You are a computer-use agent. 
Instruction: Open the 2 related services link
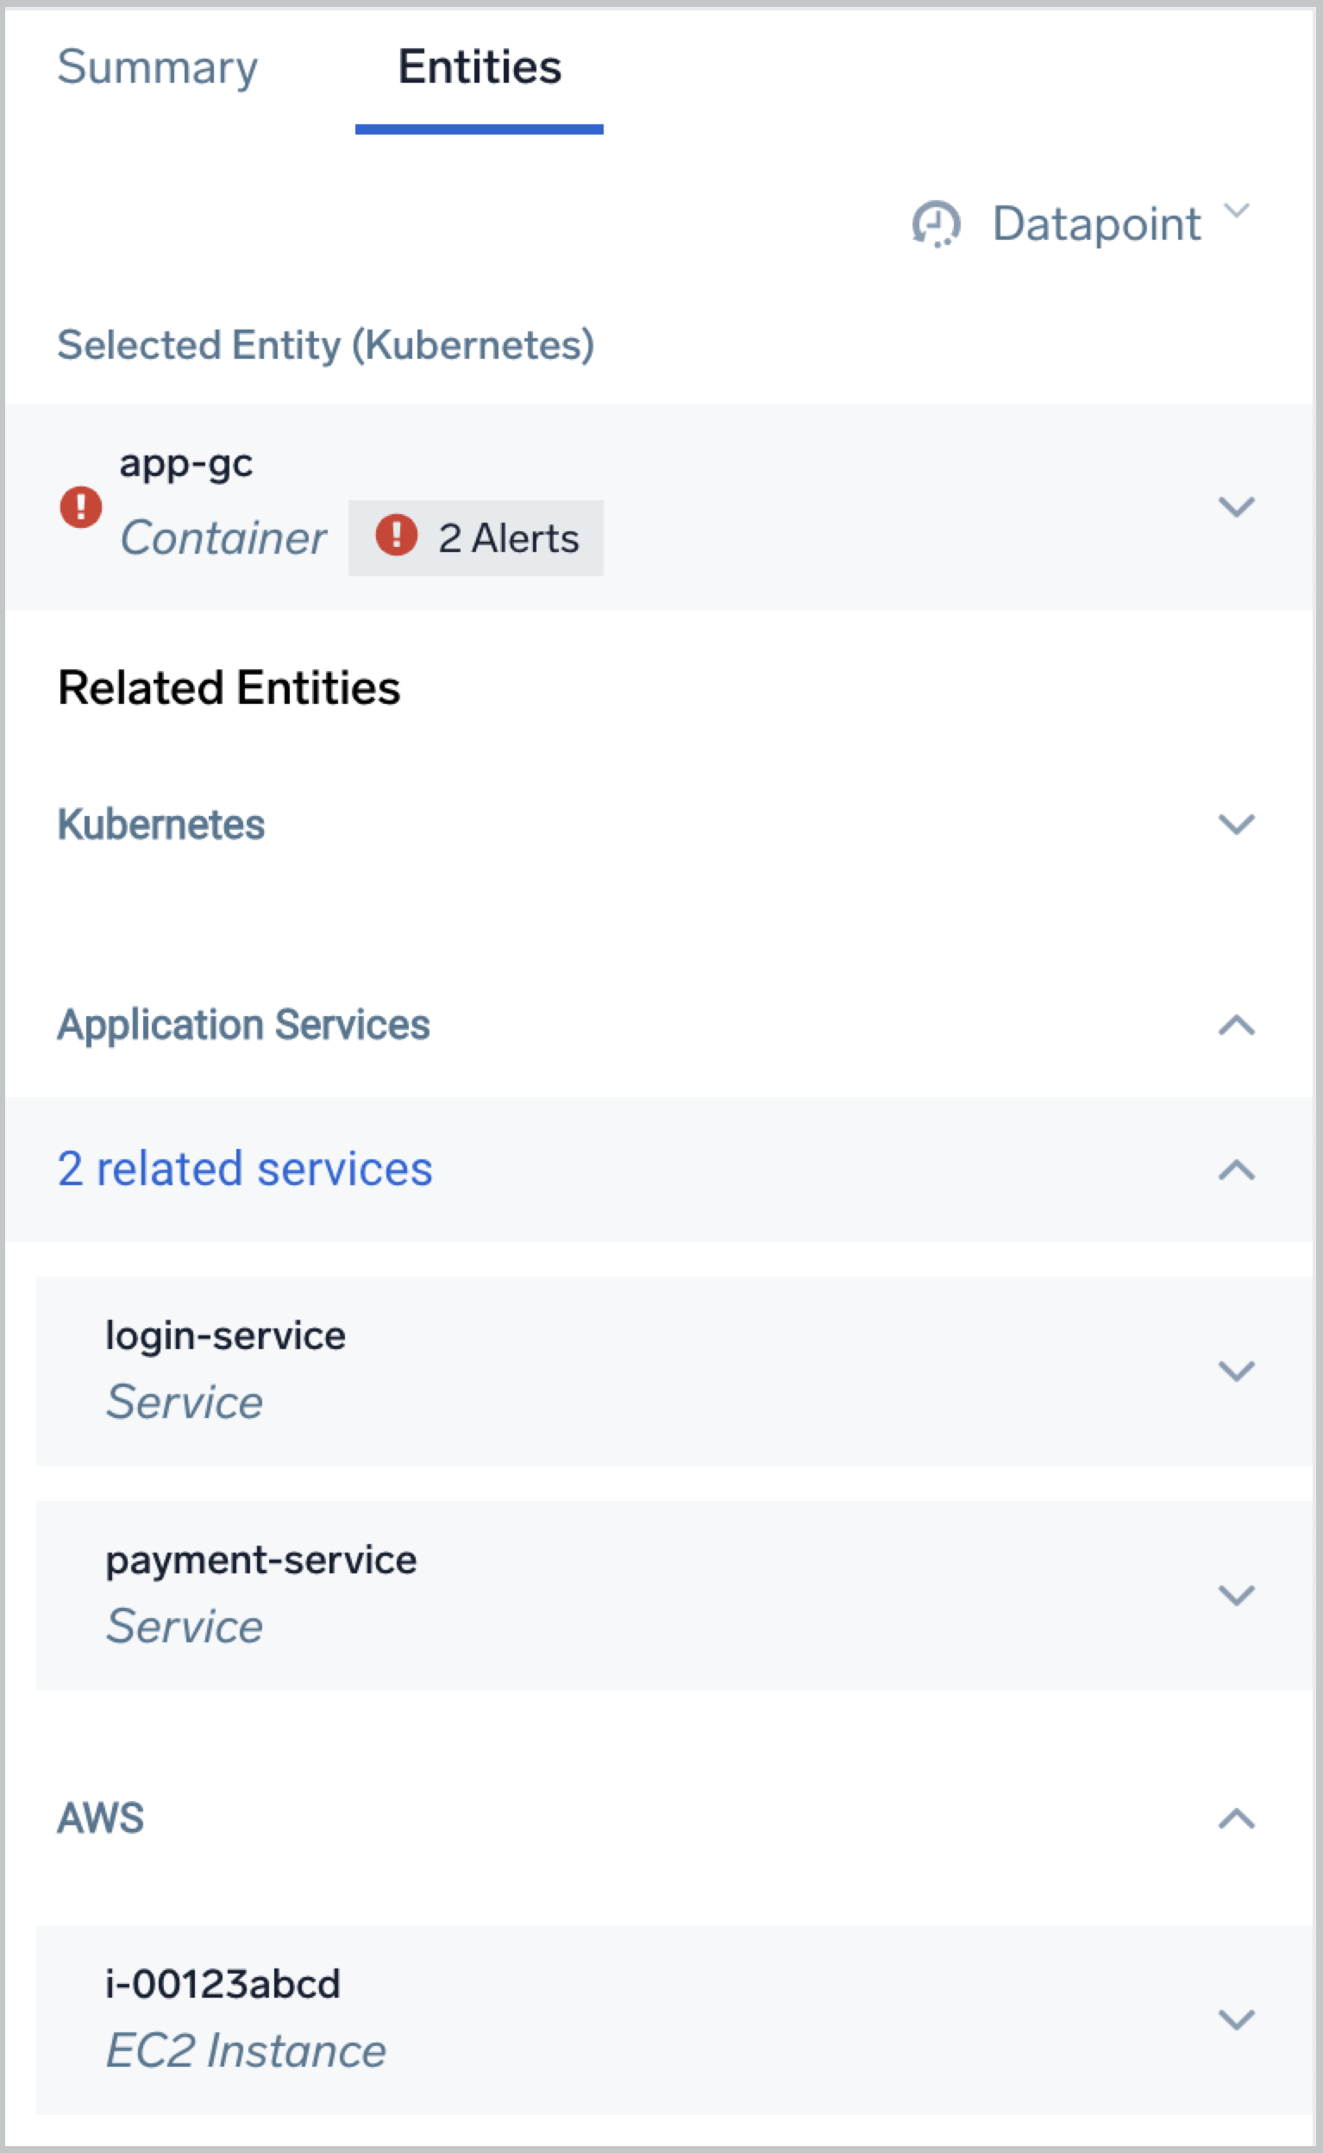[x=245, y=1169]
